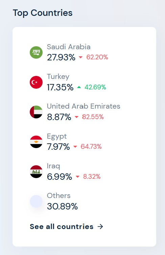Open the See all countries link
This screenshot has height=255, width=165.
tap(66, 227)
